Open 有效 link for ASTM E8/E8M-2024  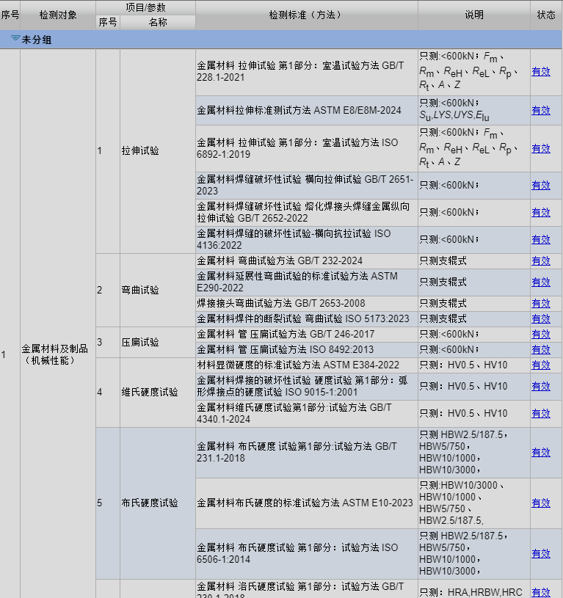[541, 111]
